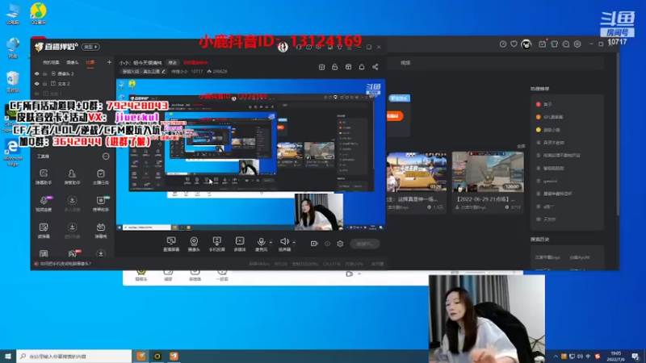Open favorites heart icon in Douyu client
646x363 pixels.
pyautogui.click(x=514, y=44)
